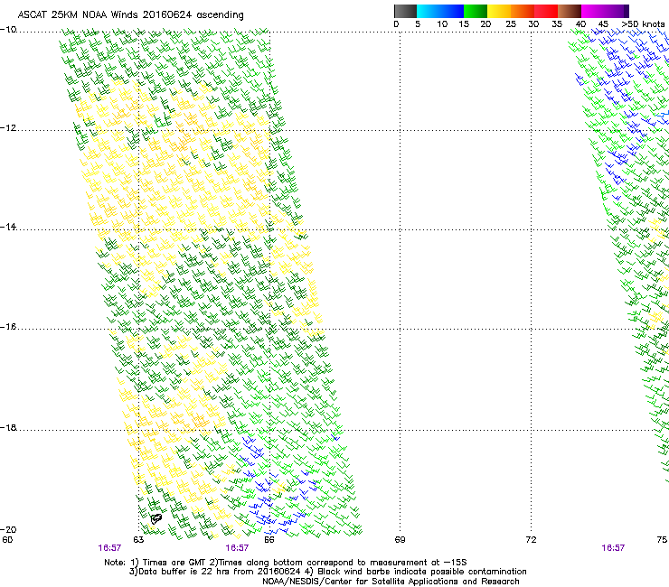Click the -20 latitude axis label
This screenshot has height=587, width=669.
pos(8,529)
